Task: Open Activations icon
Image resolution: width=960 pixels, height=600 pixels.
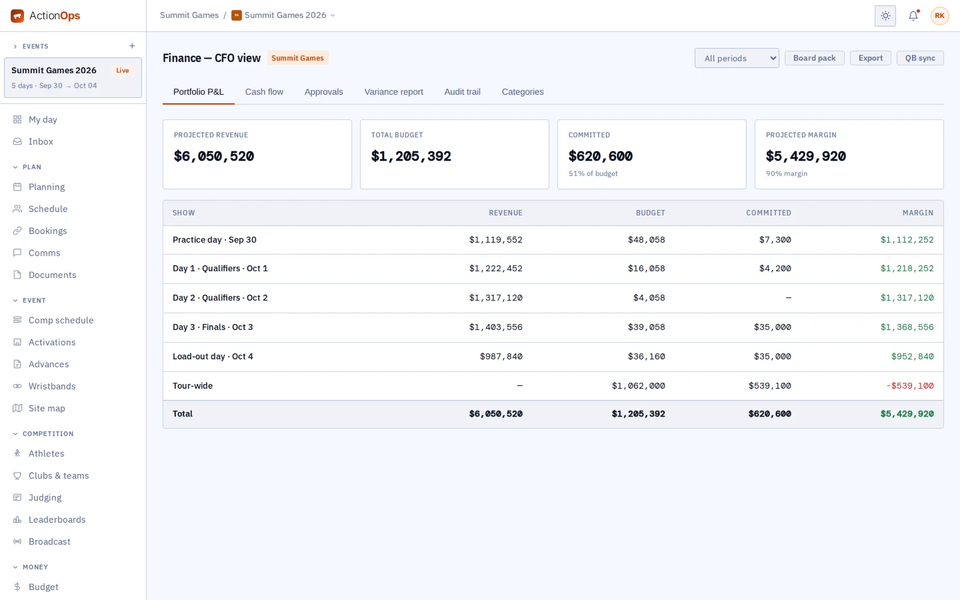Action: click(x=17, y=342)
